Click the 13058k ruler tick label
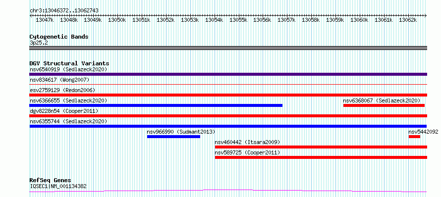This screenshot has width=441, height=197. tap(311, 20)
